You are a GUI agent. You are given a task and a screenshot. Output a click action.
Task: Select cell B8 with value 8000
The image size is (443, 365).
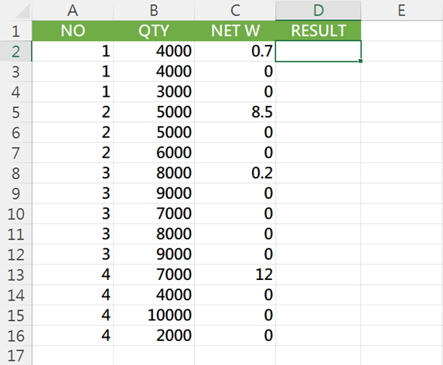point(154,173)
